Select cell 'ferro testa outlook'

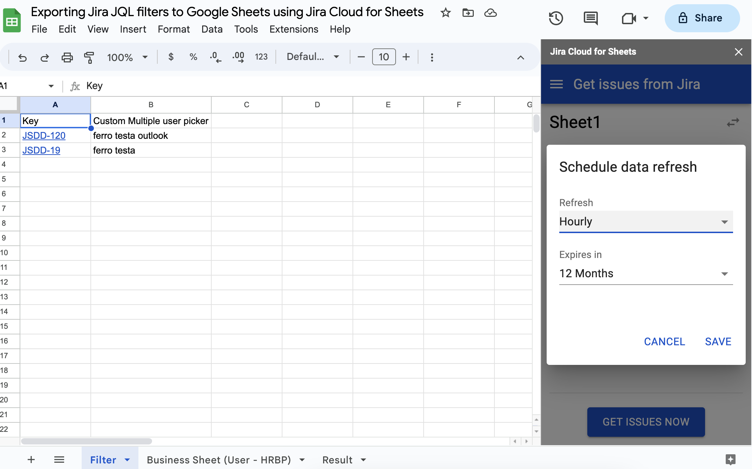pyautogui.click(x=151, y=136)
